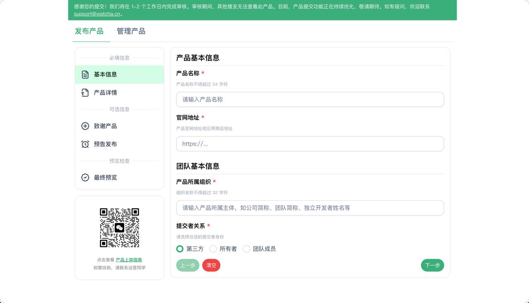
Task: Click the hint 产品官网地址或应用商店地址
Action: point(204,128)
